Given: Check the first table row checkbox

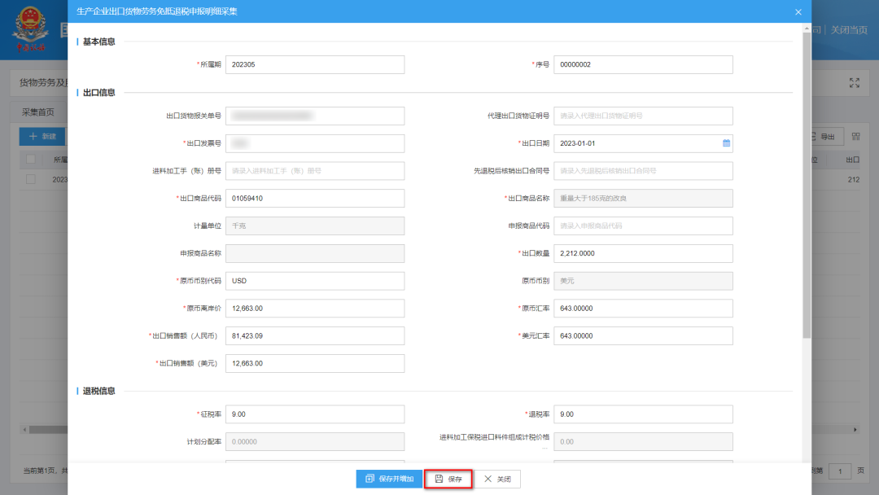Looking at the screenshot, I should [31, 179].
